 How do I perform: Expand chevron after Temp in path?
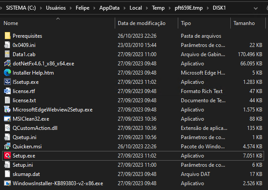click(x=169, y=8)
